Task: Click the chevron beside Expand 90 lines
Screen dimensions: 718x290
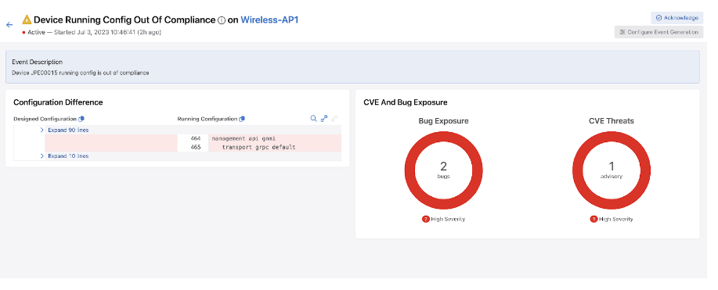Action: pos(42,130)
